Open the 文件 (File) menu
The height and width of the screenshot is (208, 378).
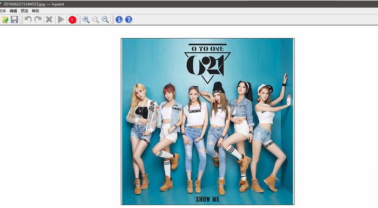click(x=3, y=11)
